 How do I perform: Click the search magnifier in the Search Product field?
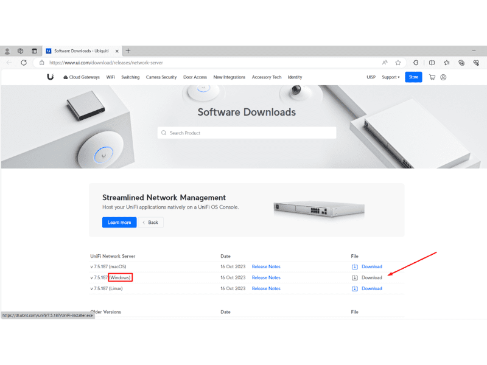point(164,133)
